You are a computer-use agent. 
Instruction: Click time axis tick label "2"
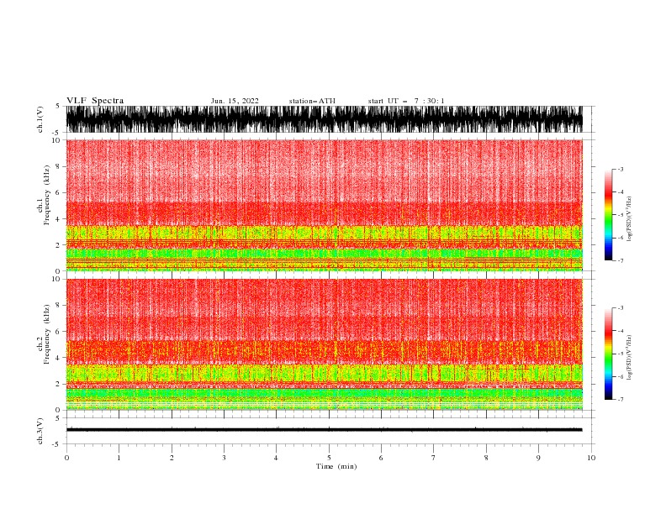tap(172, 458)
